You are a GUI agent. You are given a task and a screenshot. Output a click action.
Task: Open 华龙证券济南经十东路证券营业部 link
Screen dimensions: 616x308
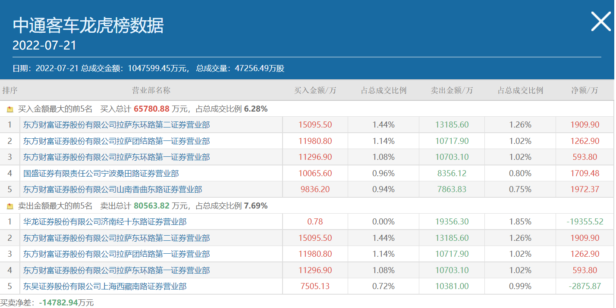pos(105,222)
